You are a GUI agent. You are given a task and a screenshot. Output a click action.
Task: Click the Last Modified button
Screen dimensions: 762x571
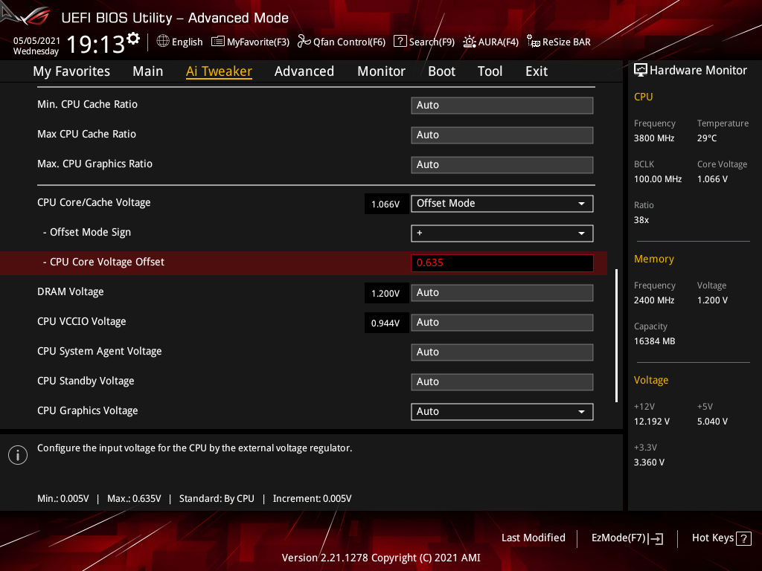pyautogui.click(x=533, y=538)
